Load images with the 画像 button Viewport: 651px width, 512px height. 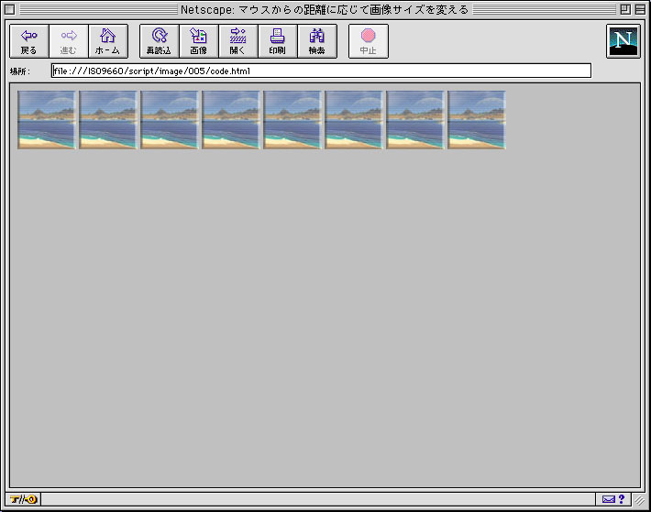(199, 41)
